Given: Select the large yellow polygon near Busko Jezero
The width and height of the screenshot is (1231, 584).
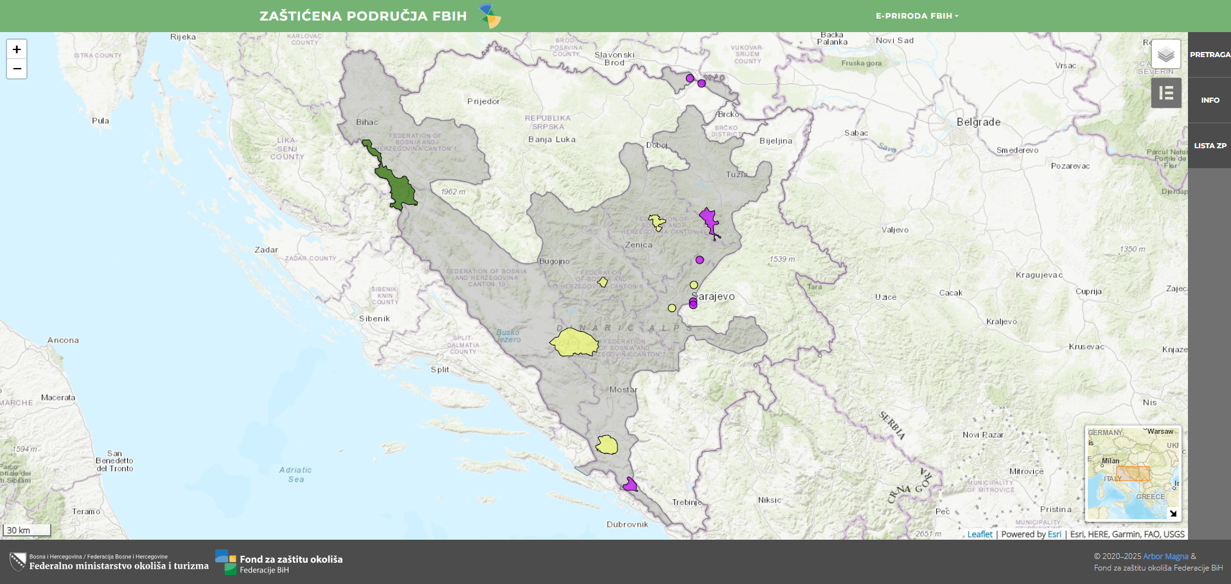Looking at the screenshot, I should tap(574, 344).
